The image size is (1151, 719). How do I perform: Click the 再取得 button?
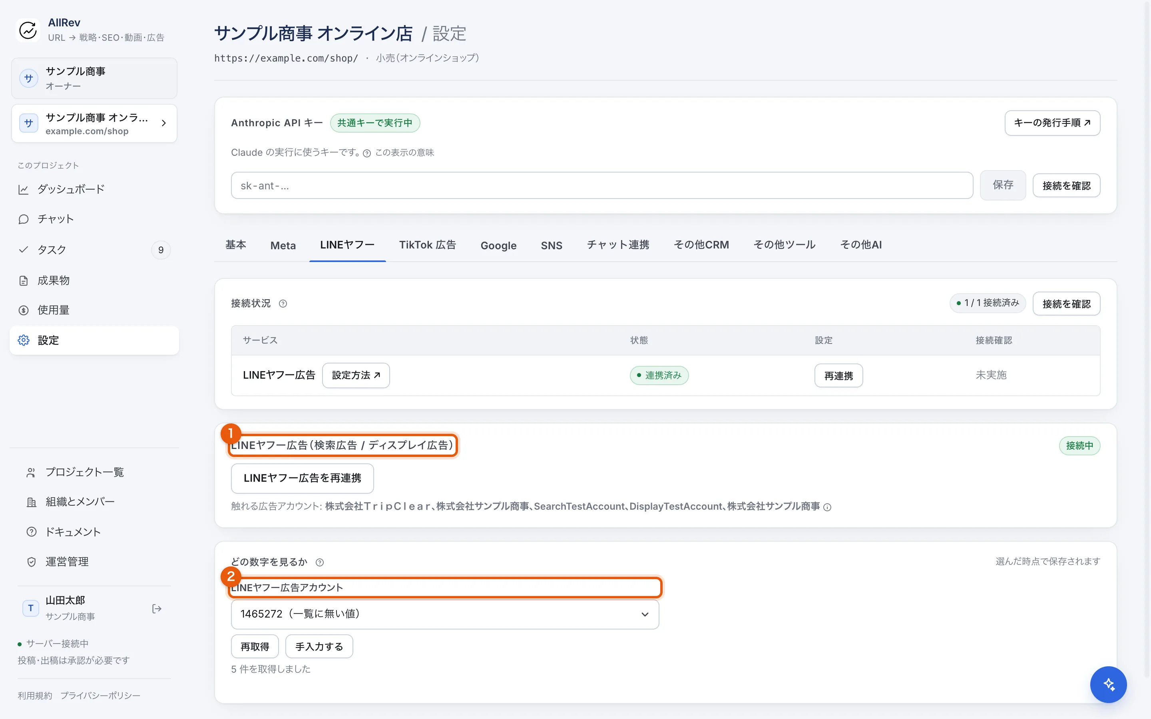coord(255,647)
